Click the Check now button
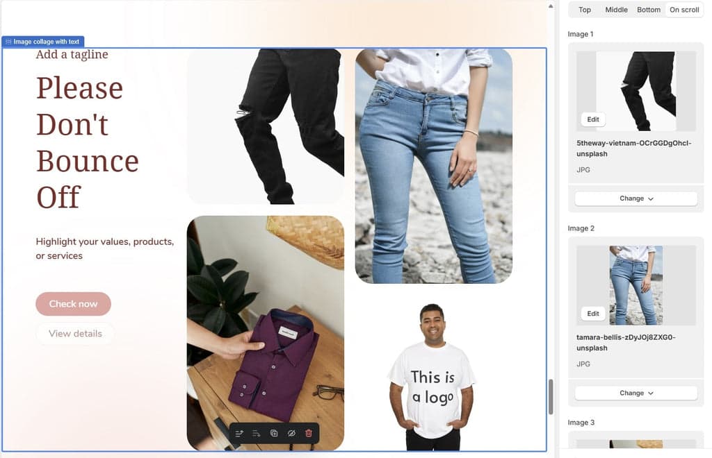 click(x=73, y=304)
